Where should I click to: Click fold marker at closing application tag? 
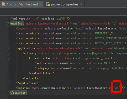(8, 83)
